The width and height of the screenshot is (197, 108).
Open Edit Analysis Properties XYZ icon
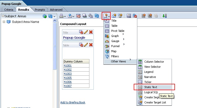tap(129, 16)
